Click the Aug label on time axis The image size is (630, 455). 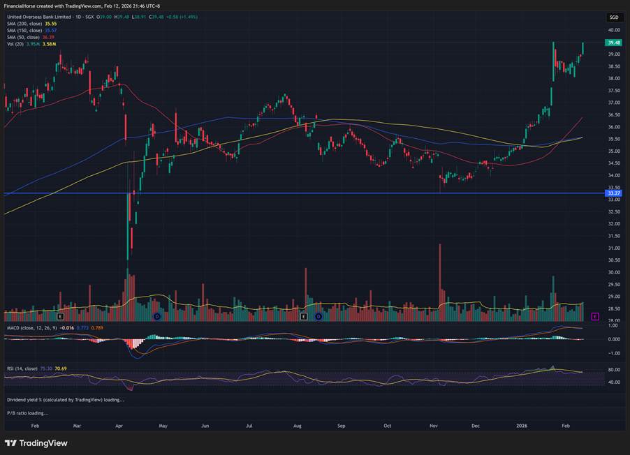(298, 425)
